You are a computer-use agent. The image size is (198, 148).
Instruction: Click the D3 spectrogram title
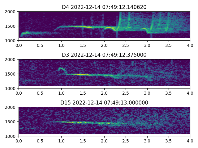[104, 55]
